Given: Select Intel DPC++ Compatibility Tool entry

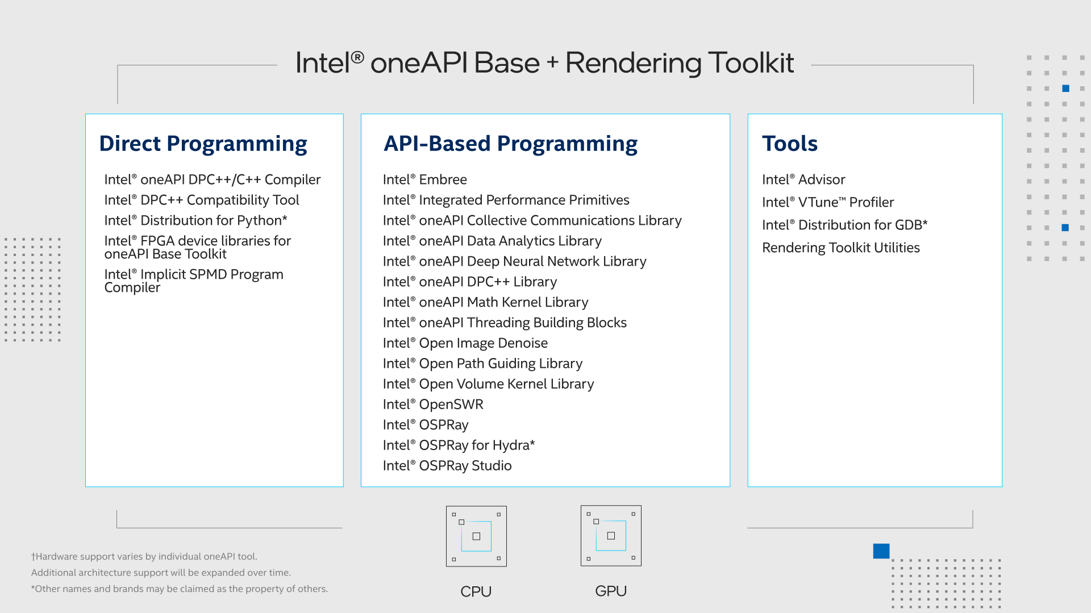Looking at the screenshot, I should pos(201,200).
